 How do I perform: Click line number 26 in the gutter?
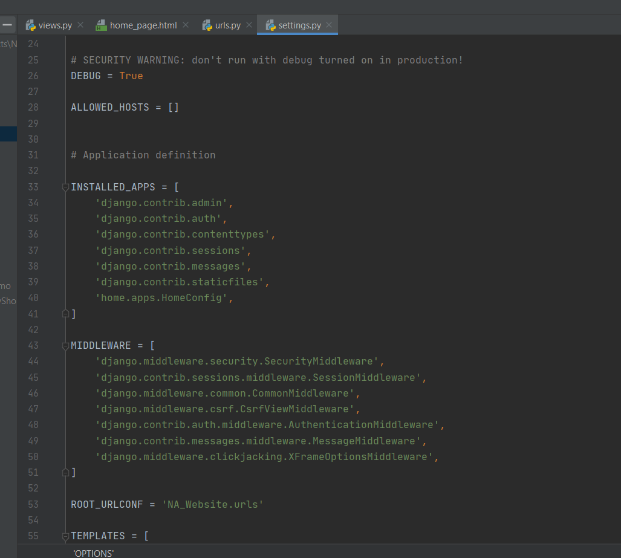(x=33, y=76)
